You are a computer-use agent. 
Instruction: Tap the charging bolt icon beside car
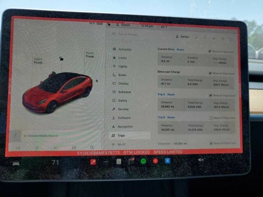click(x=97, y=81)
